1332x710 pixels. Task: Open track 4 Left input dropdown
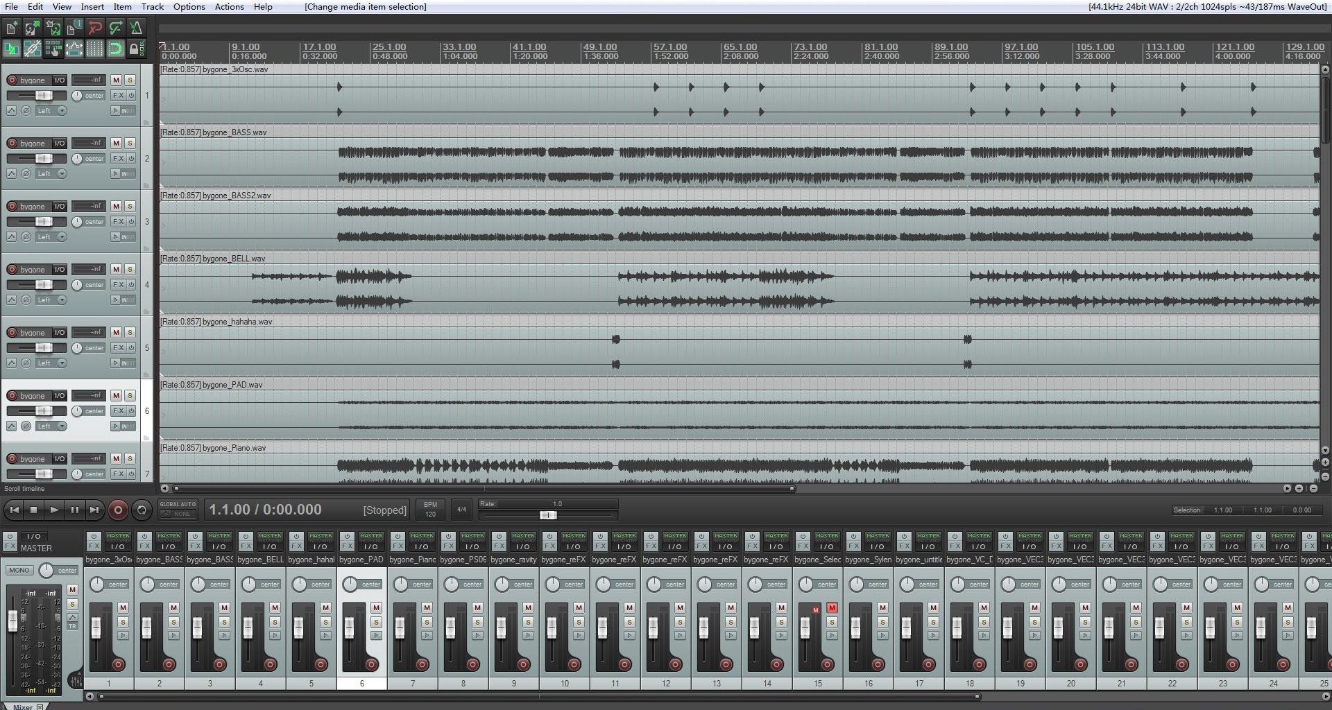coord(51,300)
